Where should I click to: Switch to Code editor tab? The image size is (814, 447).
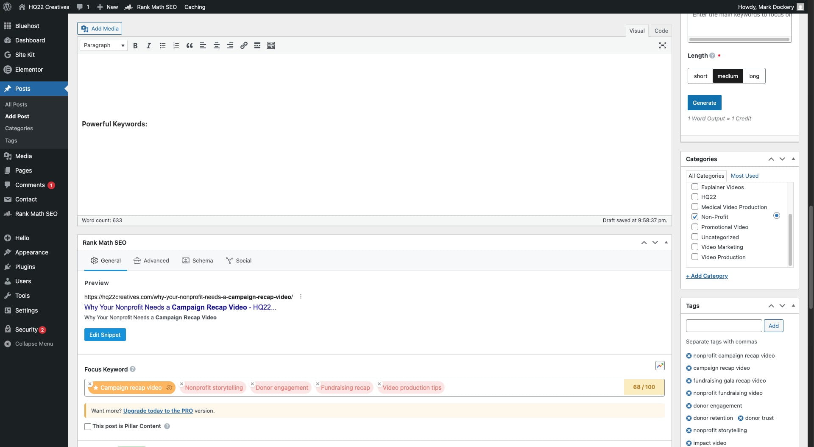(x=661, y=31)
